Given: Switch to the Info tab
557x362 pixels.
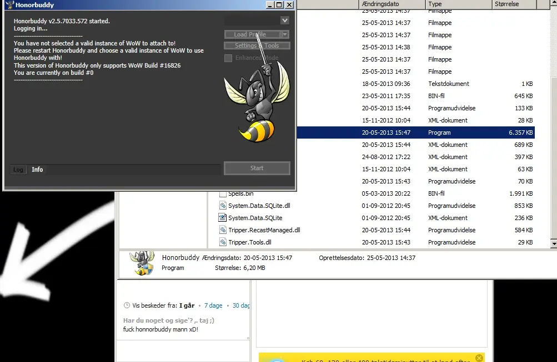Looking at the screenshot, I should pos(37,170).
